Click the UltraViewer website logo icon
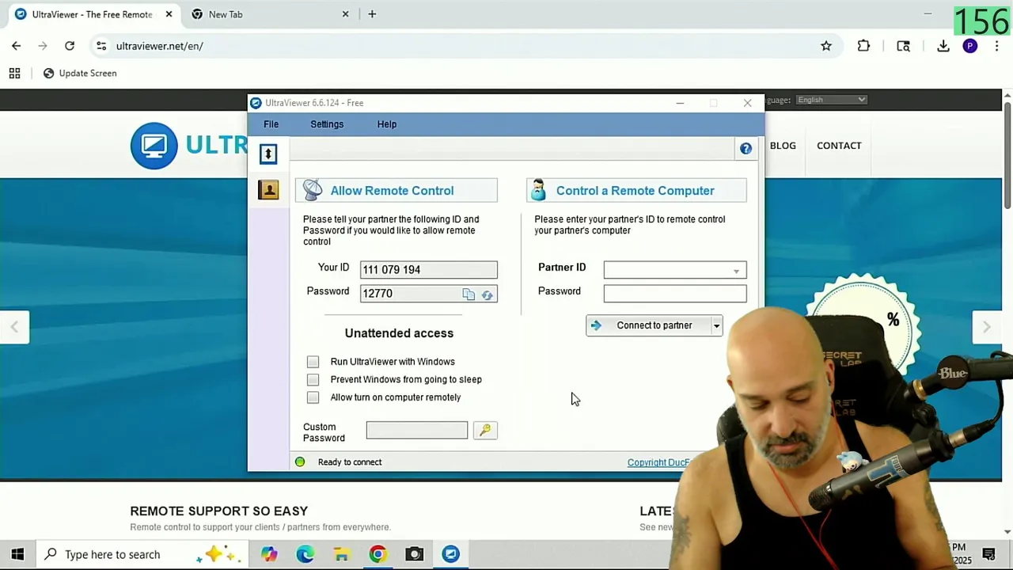This screenshot has height=570, width=1013. tap(154, 146)
